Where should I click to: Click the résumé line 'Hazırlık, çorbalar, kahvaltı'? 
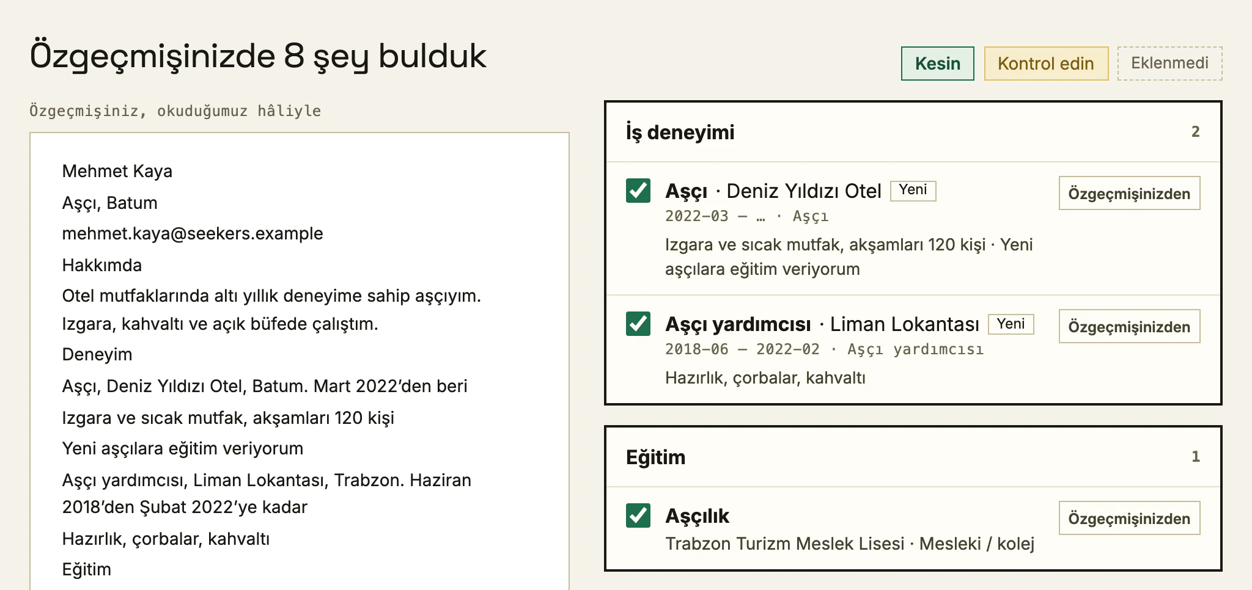point(166,539)
